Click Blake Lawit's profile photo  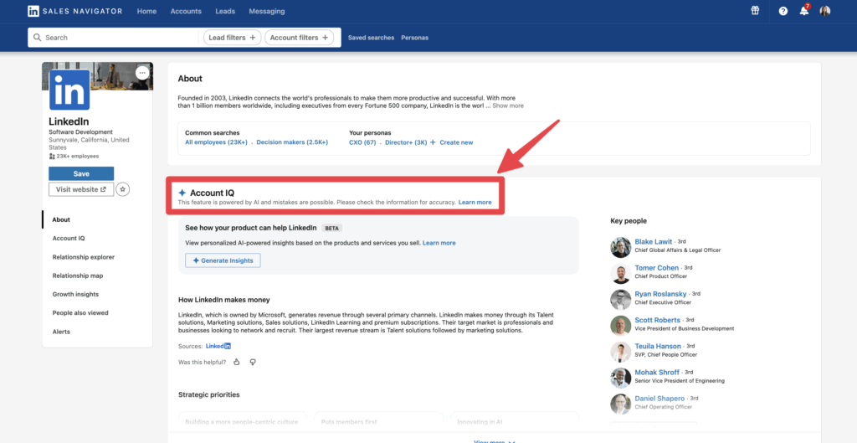[x=620, y=247]
